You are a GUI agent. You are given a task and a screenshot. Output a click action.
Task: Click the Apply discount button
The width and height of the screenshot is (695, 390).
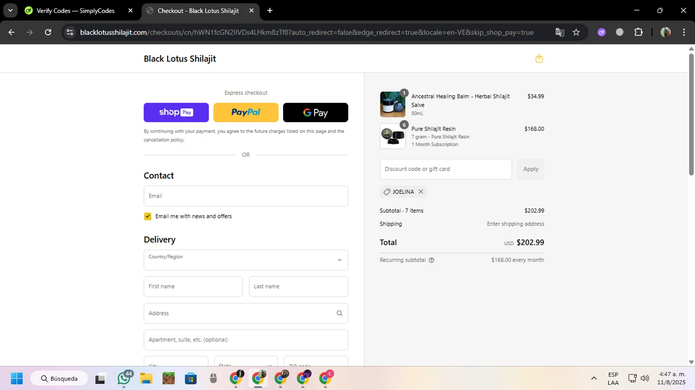tap(531, 169)
